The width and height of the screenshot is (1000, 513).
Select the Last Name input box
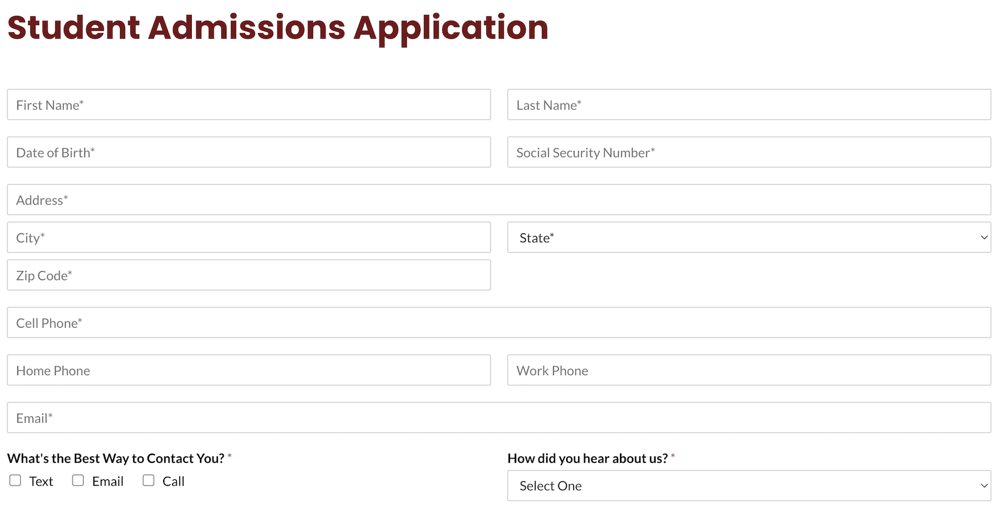[749, 104]
